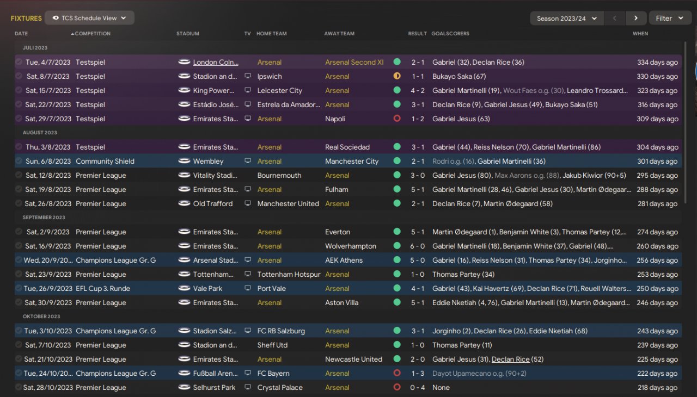Tick the check circle for Sat, 16/9/2023
The width and height of the screenshot is (697, 397).
click(19, 246)
